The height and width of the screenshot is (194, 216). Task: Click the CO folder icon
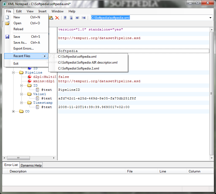pos(21,111)
